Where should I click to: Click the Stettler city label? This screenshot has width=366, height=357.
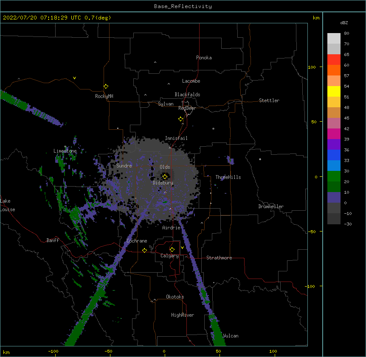(269, 100)
